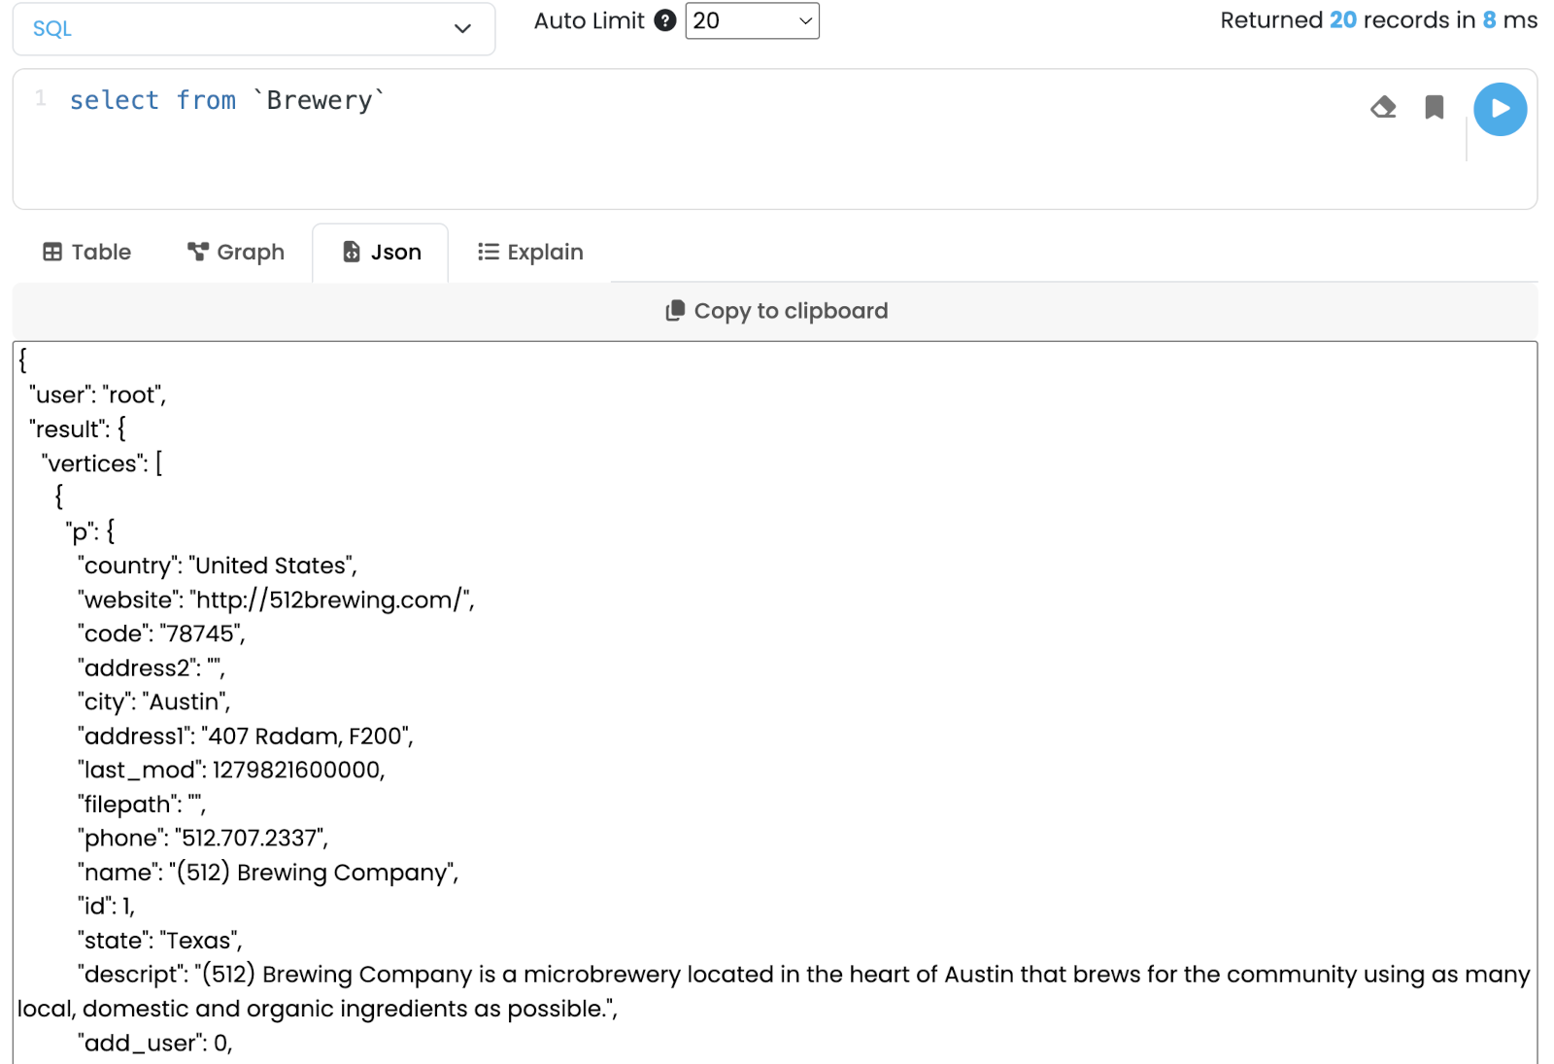Click the "name": "(512) Brewing Company" line

[x=268, y=872]
